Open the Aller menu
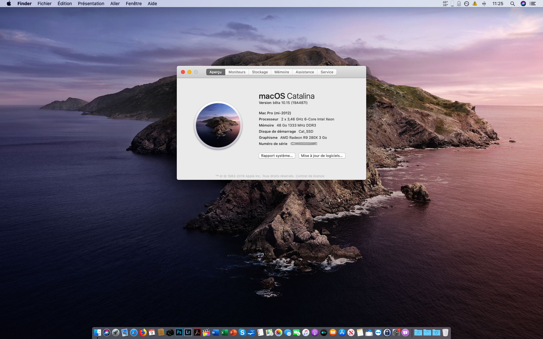Viewport: 543px width, 339px height. click(115, 4)
